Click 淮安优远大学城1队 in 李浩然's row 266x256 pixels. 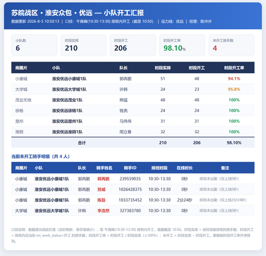pyautogui.click(x=52, y=211)
